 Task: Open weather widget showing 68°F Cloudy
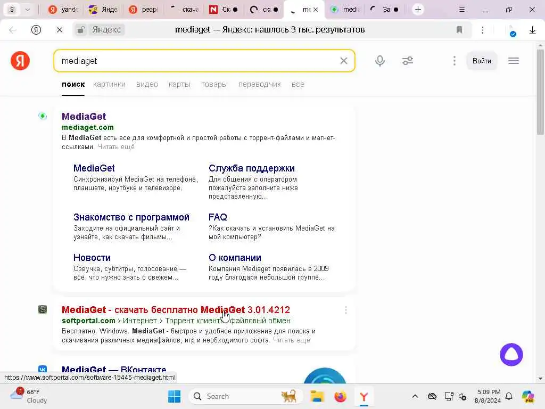pyautogui.click(x=29, y=396)
